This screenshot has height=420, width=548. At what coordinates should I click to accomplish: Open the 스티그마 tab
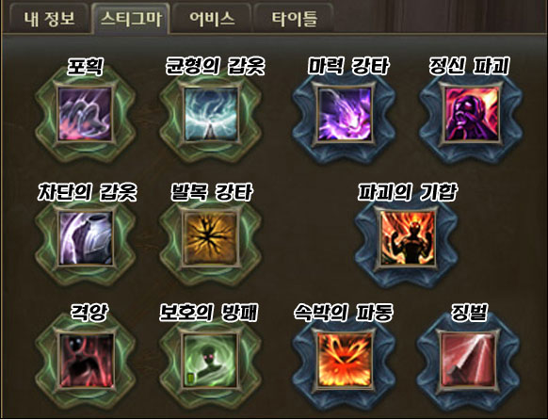[x=131, y=19]
